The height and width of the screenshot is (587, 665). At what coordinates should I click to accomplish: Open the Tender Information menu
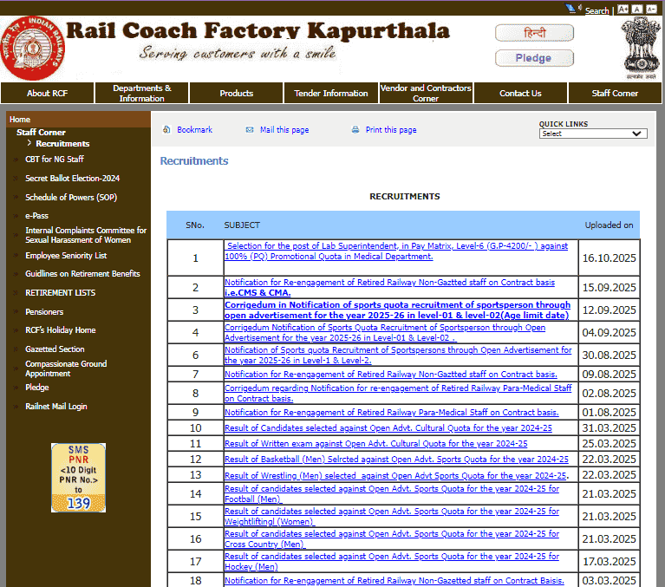tap(331, 94)
